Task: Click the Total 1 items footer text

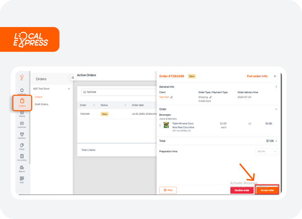Action: 88,150
